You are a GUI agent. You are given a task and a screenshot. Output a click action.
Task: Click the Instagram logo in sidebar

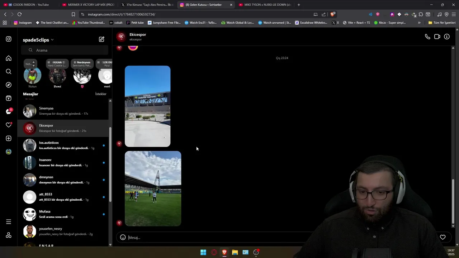pos(9,39)
